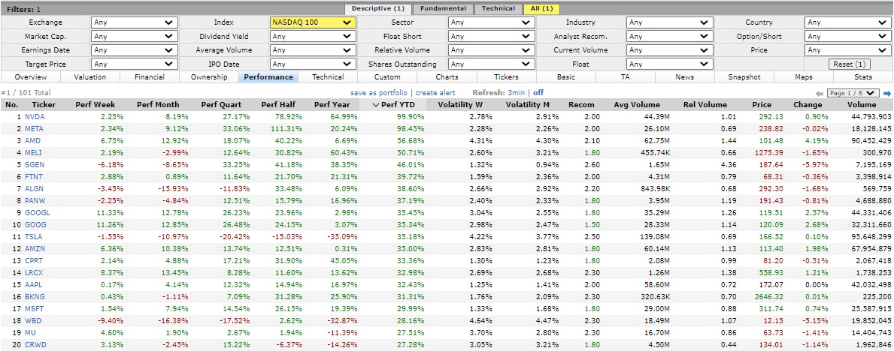
Task: Switch to the Fundamental filter tab
Action: pyautogui.click(x=444, y=8)
